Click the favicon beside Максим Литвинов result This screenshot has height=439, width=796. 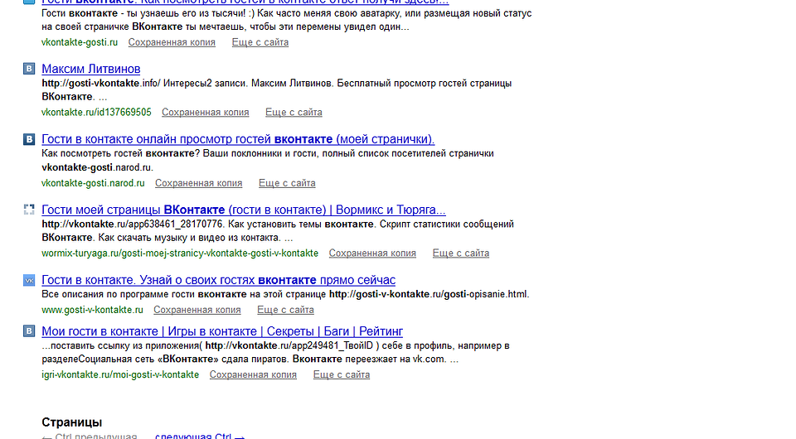click(29, 69)
